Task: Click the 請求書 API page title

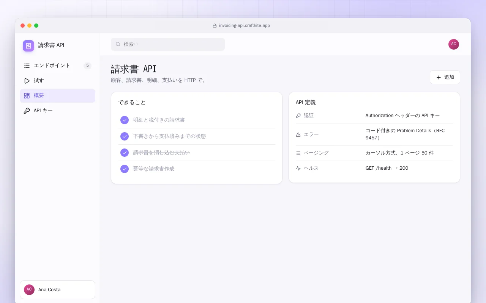Action: coord(134,69)
